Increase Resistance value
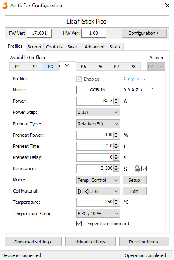The image size is (174, 260). [116, 167]
